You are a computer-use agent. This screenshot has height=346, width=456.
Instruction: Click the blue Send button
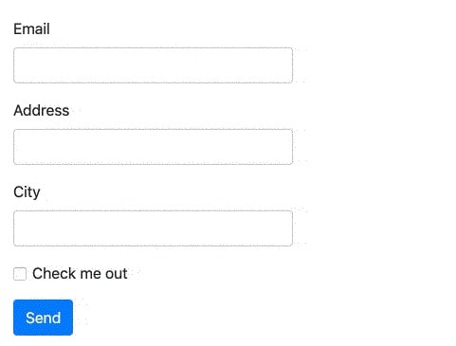tap(43, 318)
